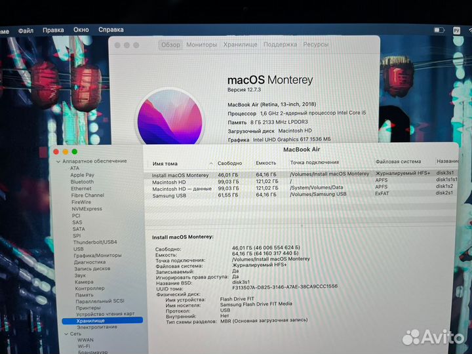Image resolution: width=472 pixels, height=354 pixels.
Task: Switch to the Ресурсы tab
Action: tap(315, 45)
